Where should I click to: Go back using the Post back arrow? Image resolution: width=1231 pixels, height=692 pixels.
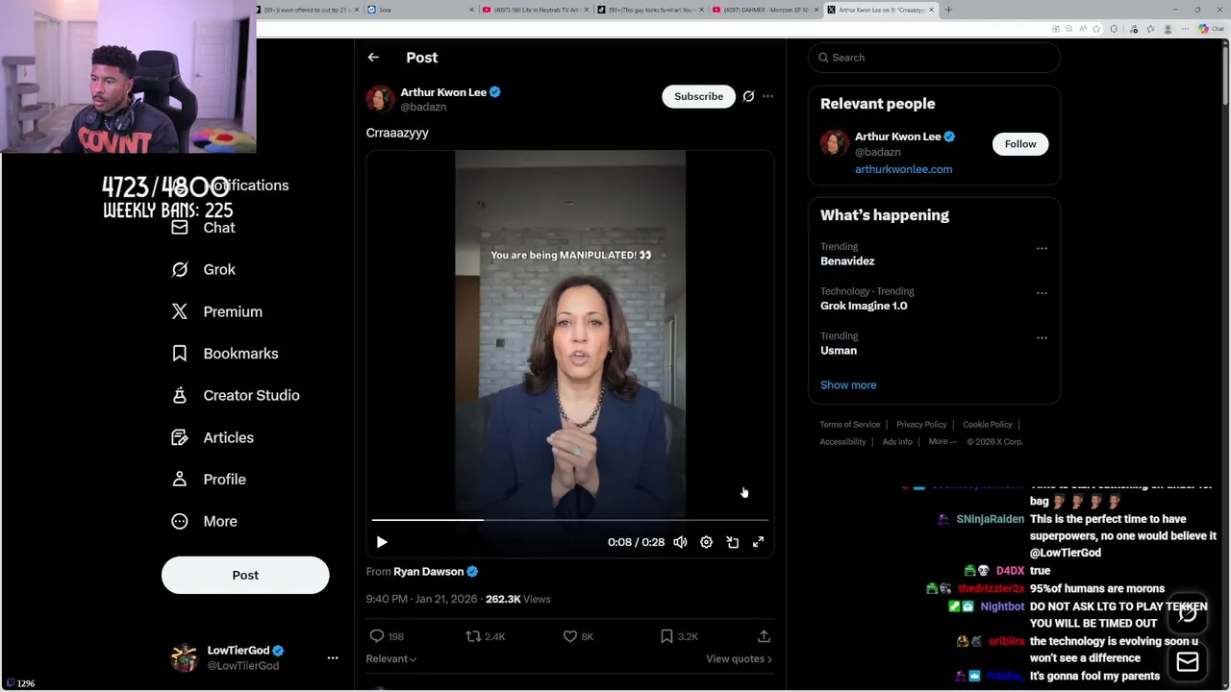pyautogui.click(x=373, y=58)
